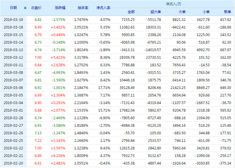Sort by the 日期 column header
Viewport: 235px width, 168px height.
13,8
